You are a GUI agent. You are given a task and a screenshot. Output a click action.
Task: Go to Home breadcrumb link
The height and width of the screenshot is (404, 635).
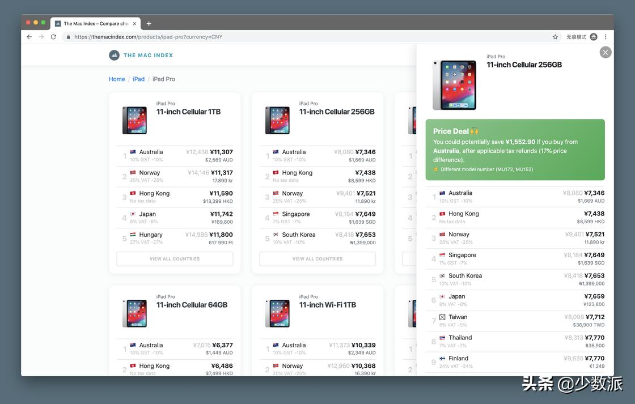click(117, 79)
